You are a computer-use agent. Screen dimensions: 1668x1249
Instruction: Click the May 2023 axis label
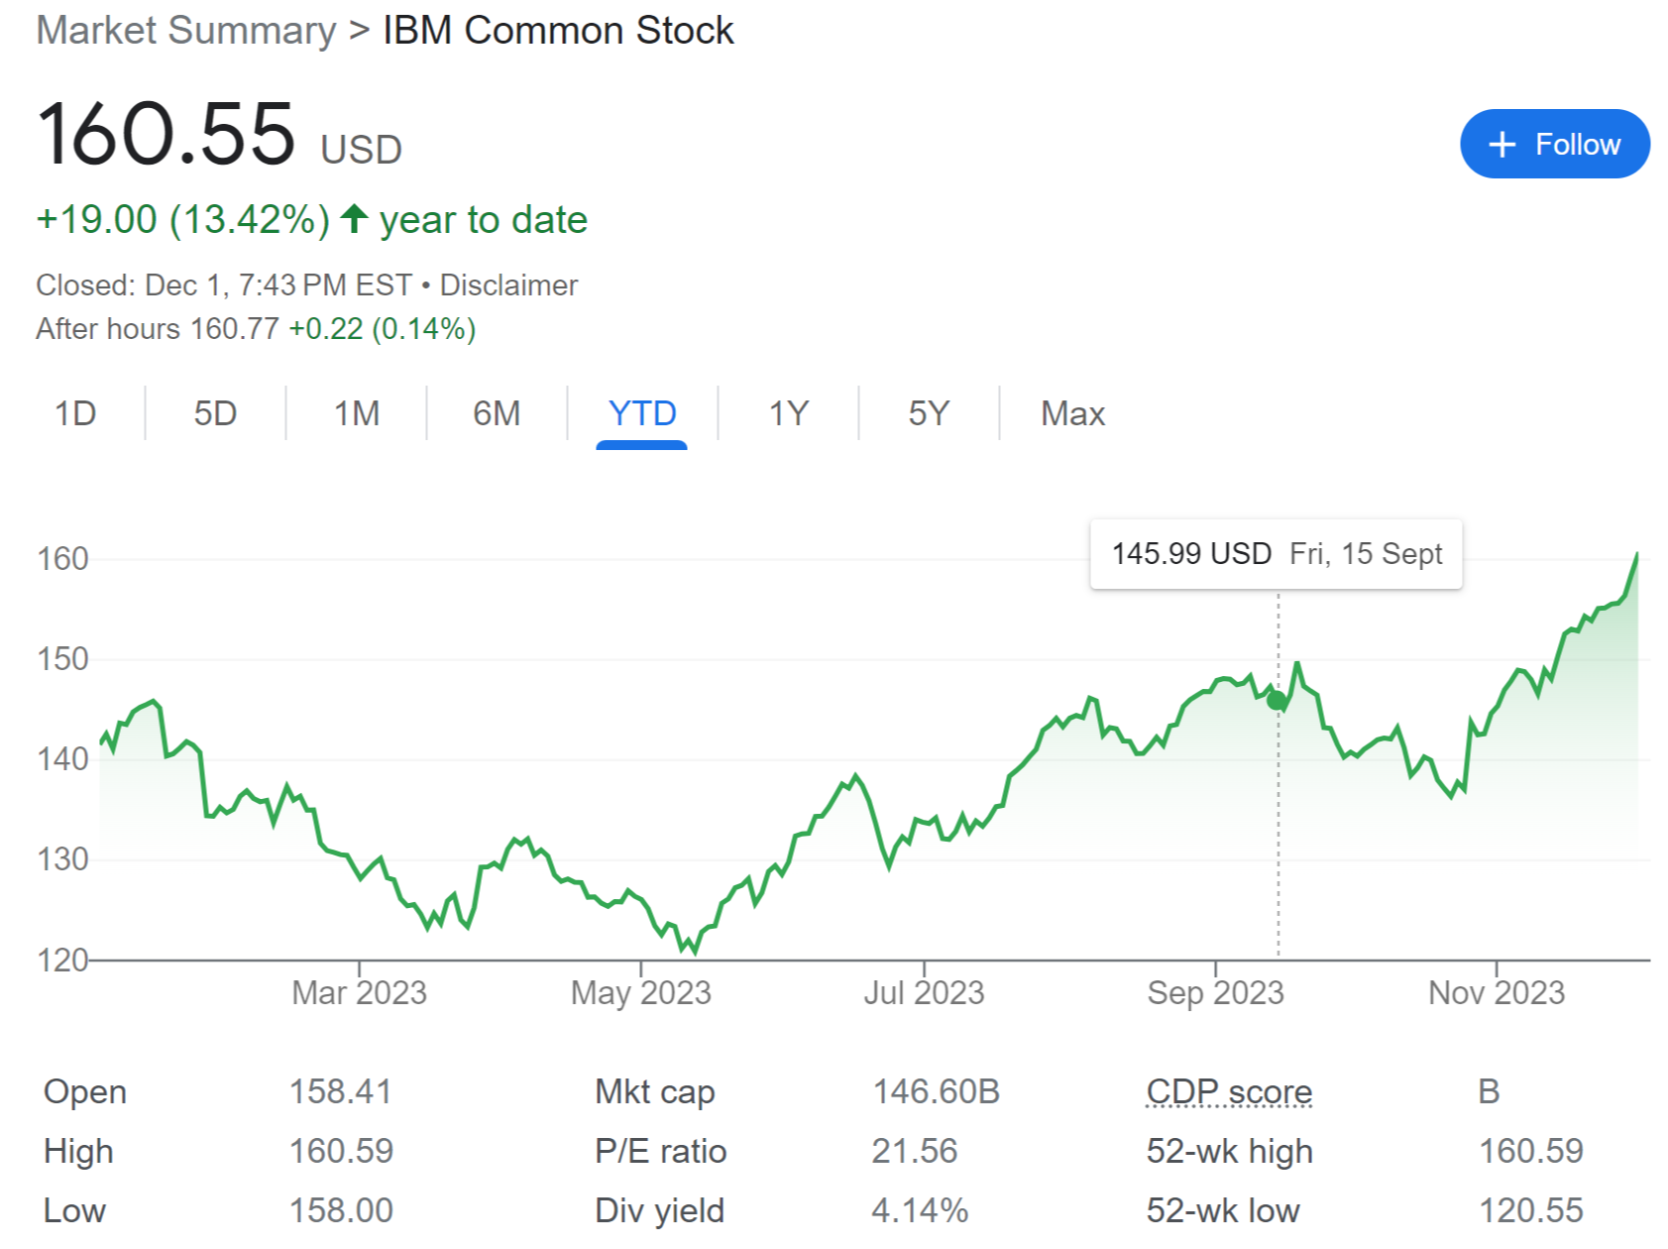pos(640,992)
